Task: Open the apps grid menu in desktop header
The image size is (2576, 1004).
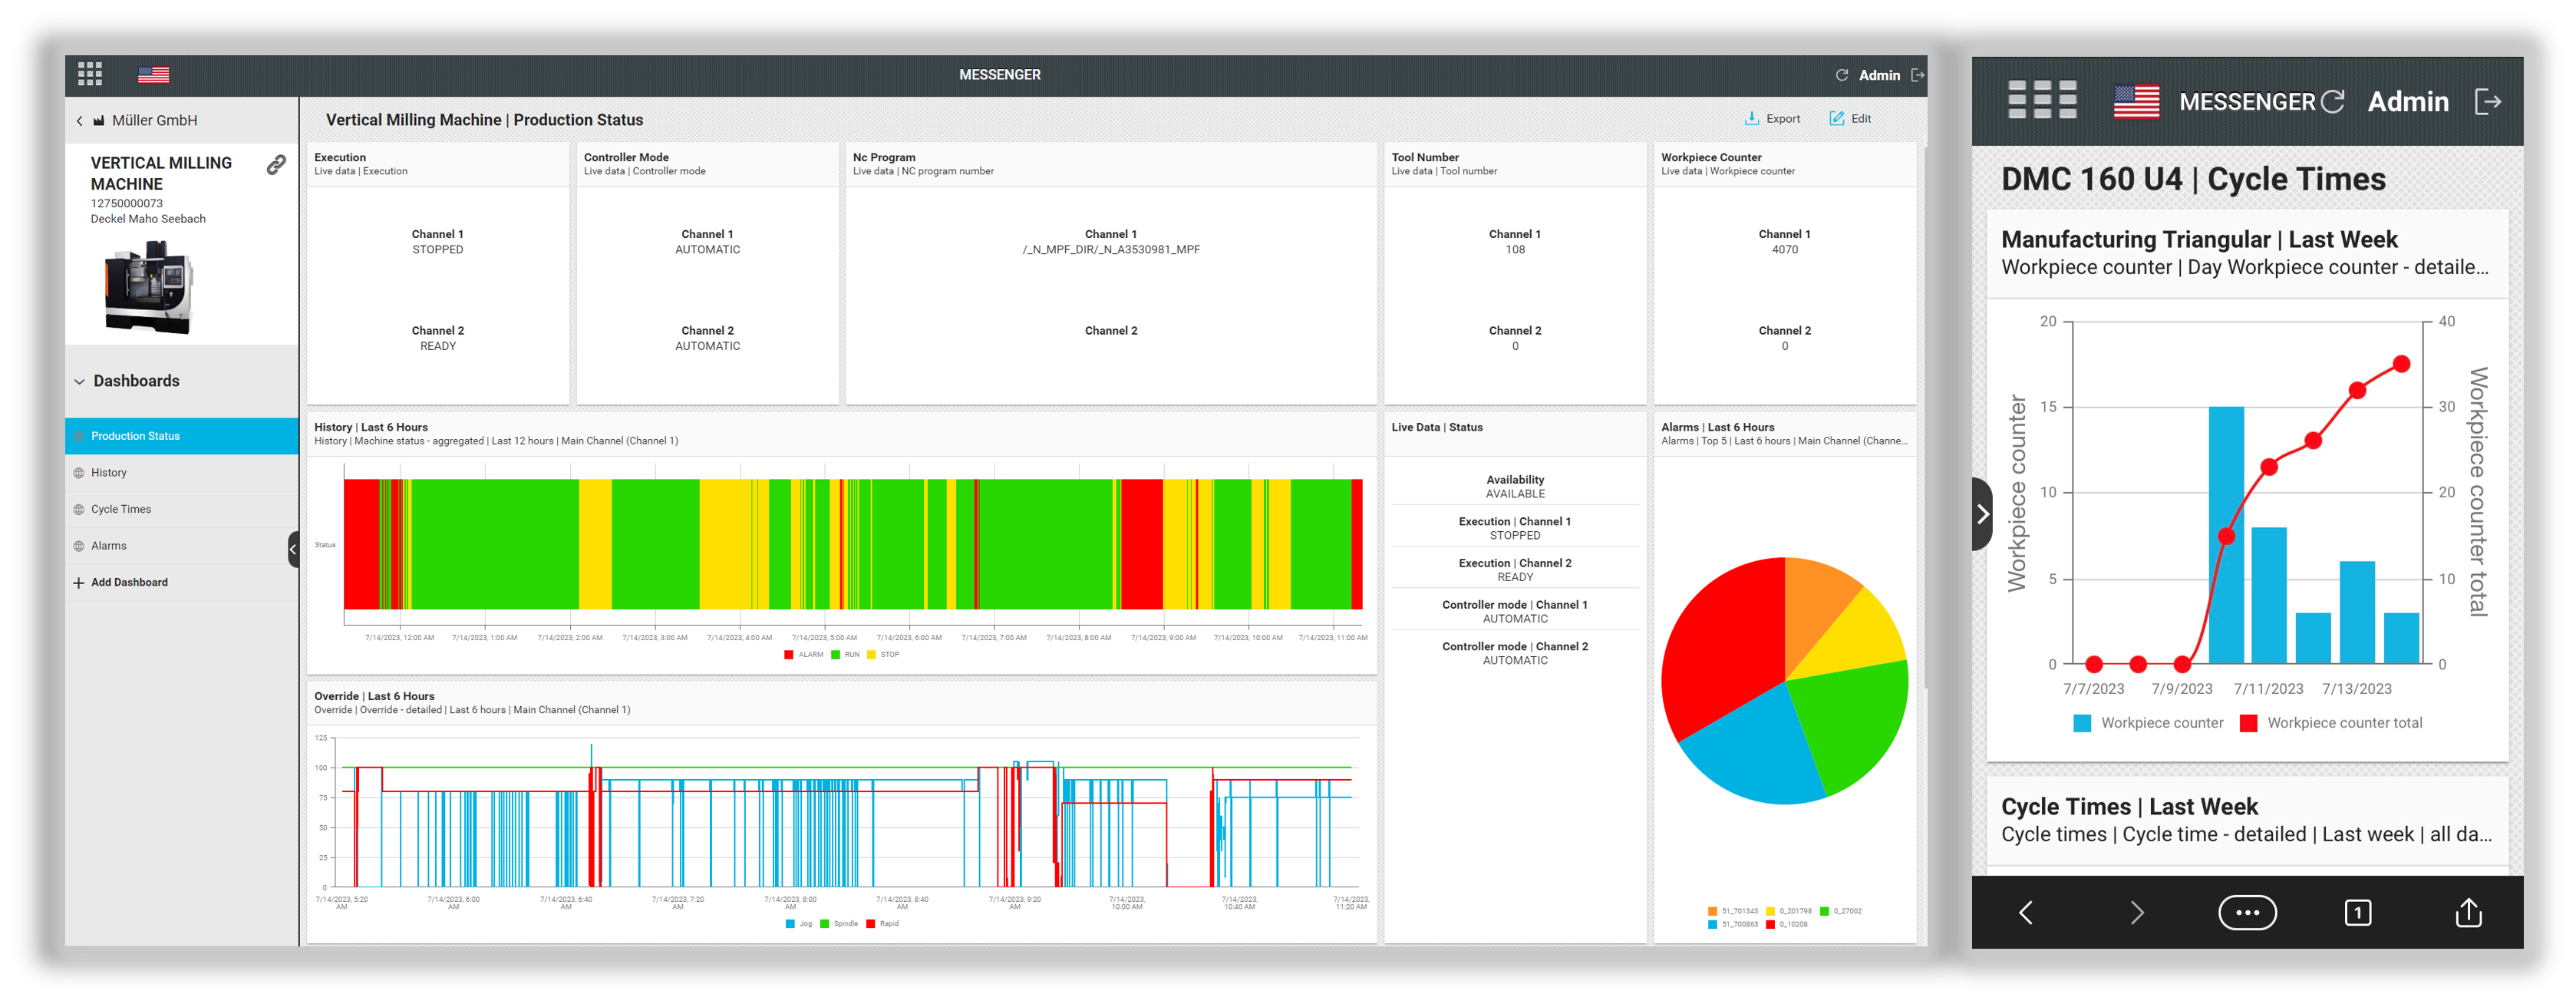Action: (90, 74)
